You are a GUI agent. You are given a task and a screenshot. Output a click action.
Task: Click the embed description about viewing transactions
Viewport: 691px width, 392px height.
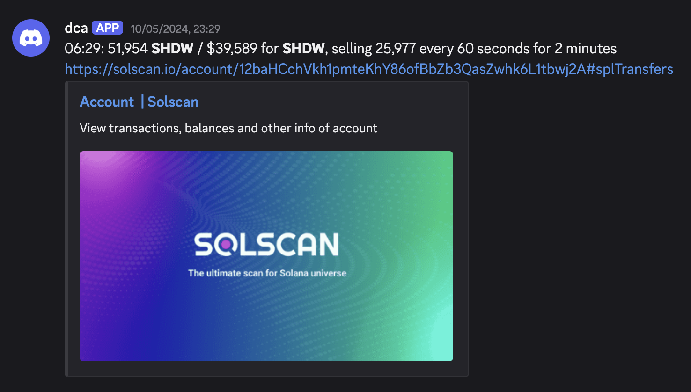tap(228, 128)
